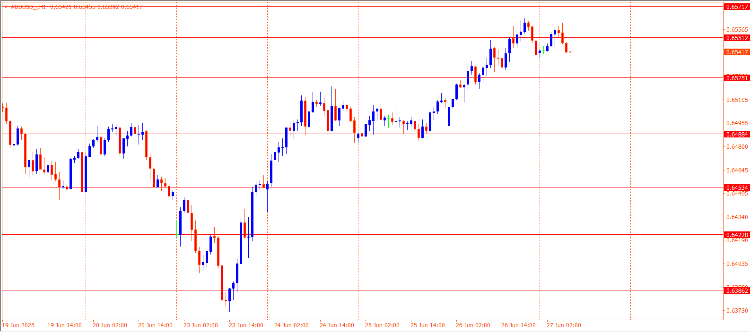The width and height of the screenshot is (750, 332).
Task: Click the red 0.65251 level price label
Action: click(x=737, y=78)
